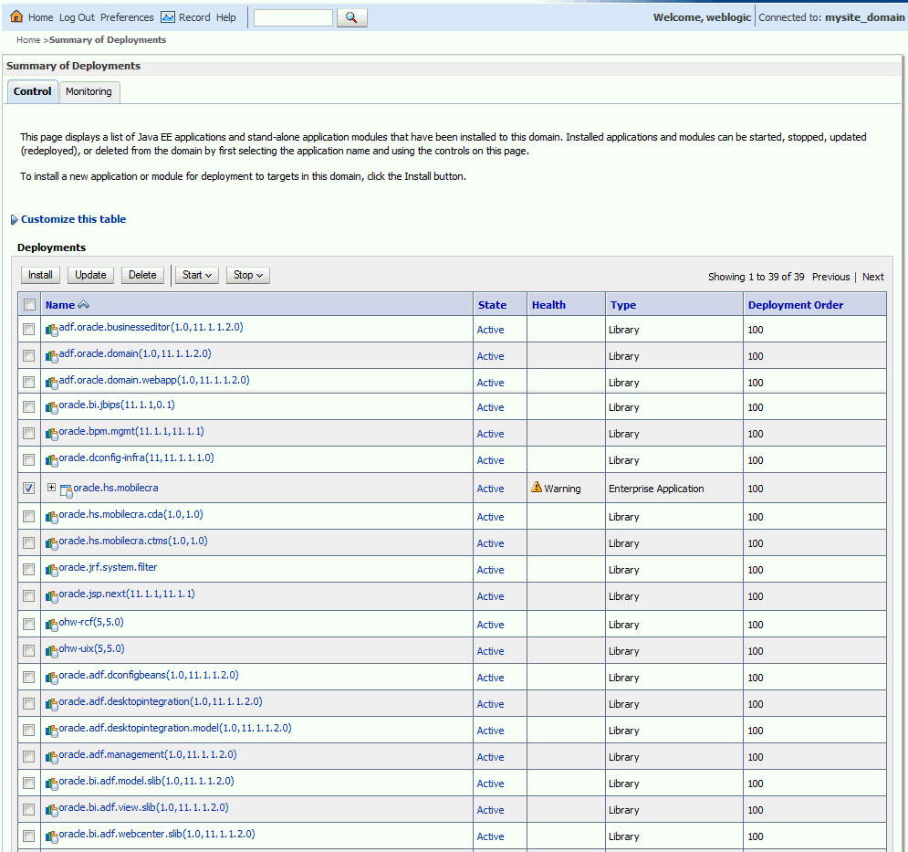
Task: Click the Install button
Action: [40, 275]
